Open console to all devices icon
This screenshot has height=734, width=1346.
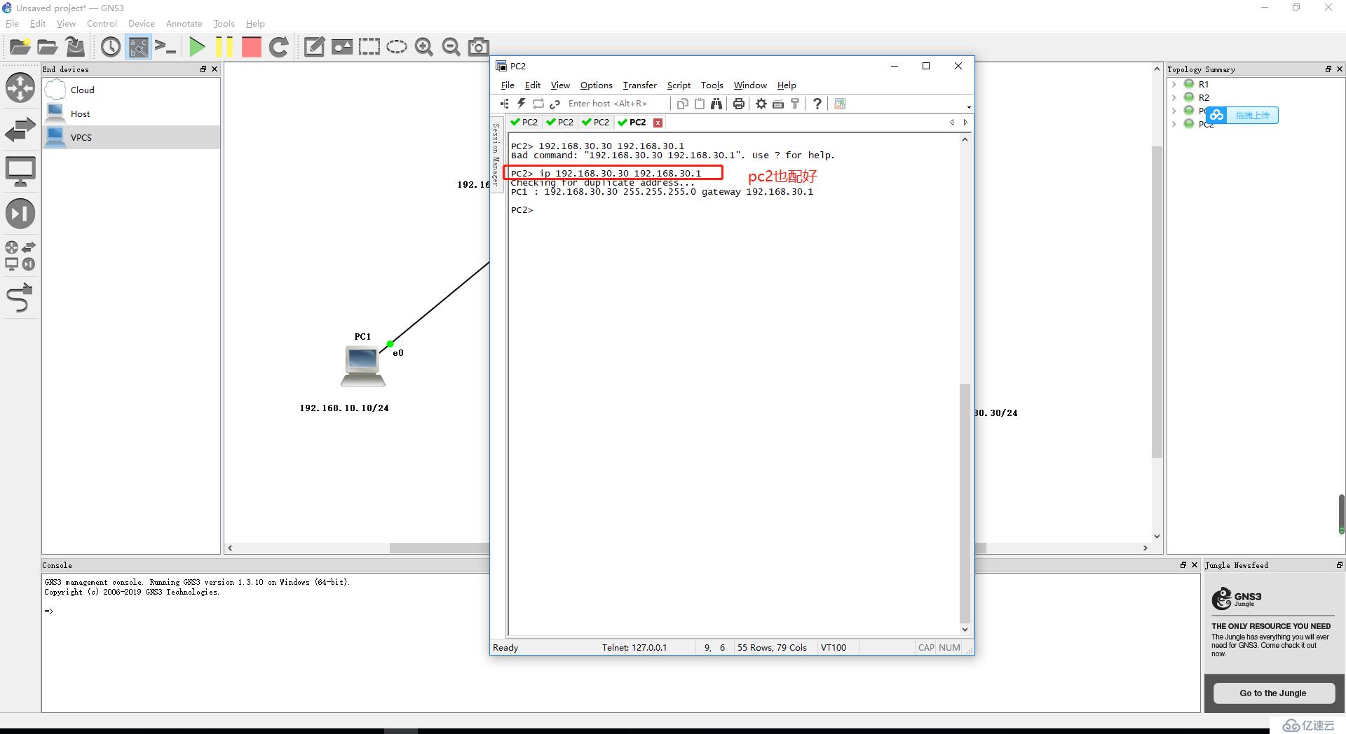[x=165, y=47]
